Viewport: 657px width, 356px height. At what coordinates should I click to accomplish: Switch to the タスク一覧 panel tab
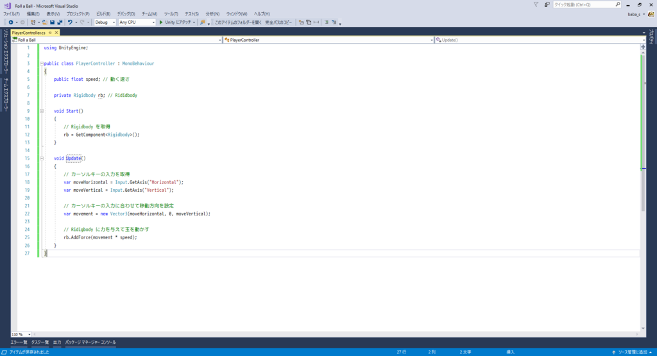point(40,342)
